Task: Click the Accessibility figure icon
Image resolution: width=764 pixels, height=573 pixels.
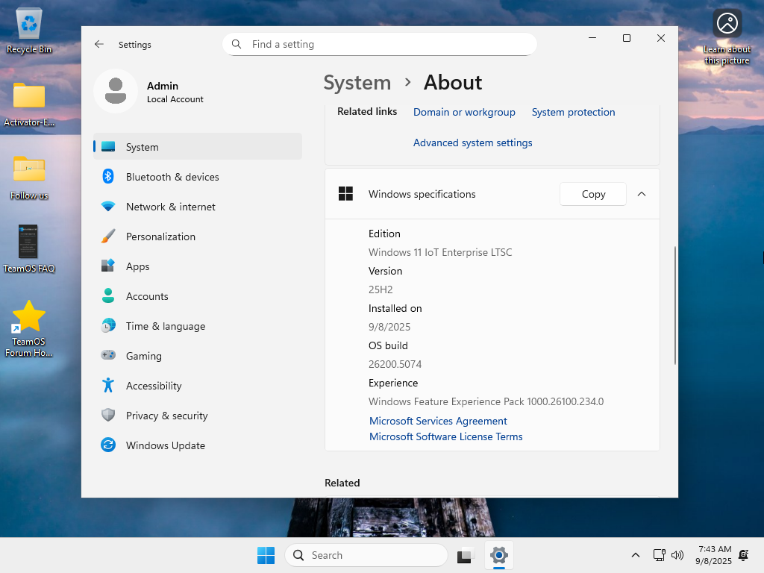Action: [x=108, y=386]
